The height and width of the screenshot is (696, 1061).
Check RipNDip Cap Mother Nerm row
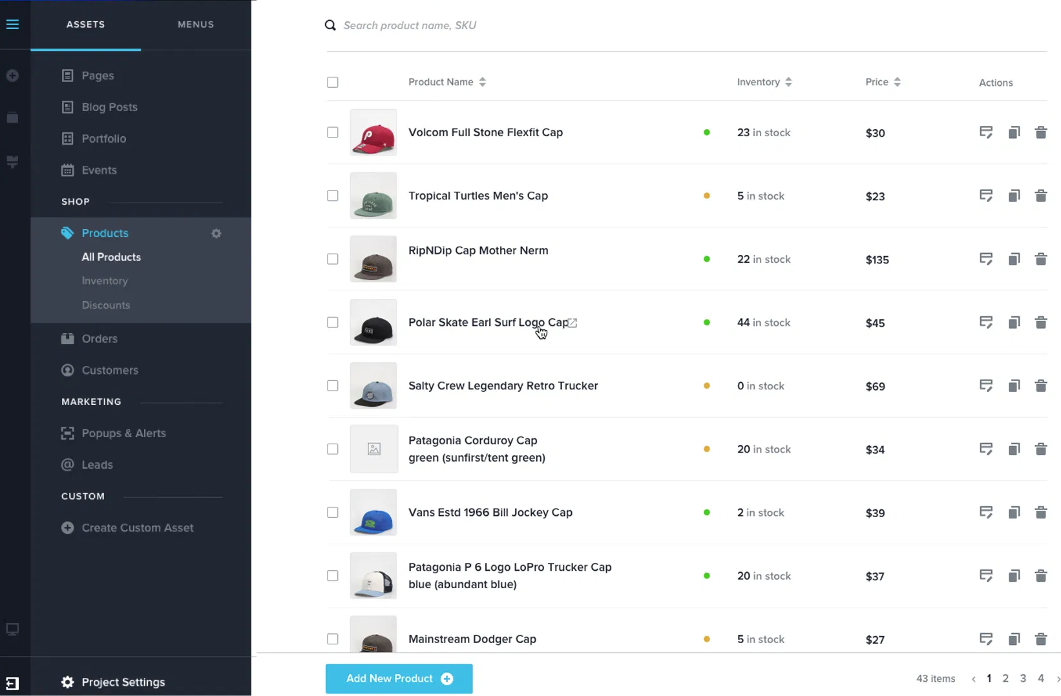333,259
